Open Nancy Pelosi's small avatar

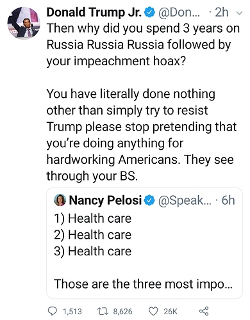60,200
